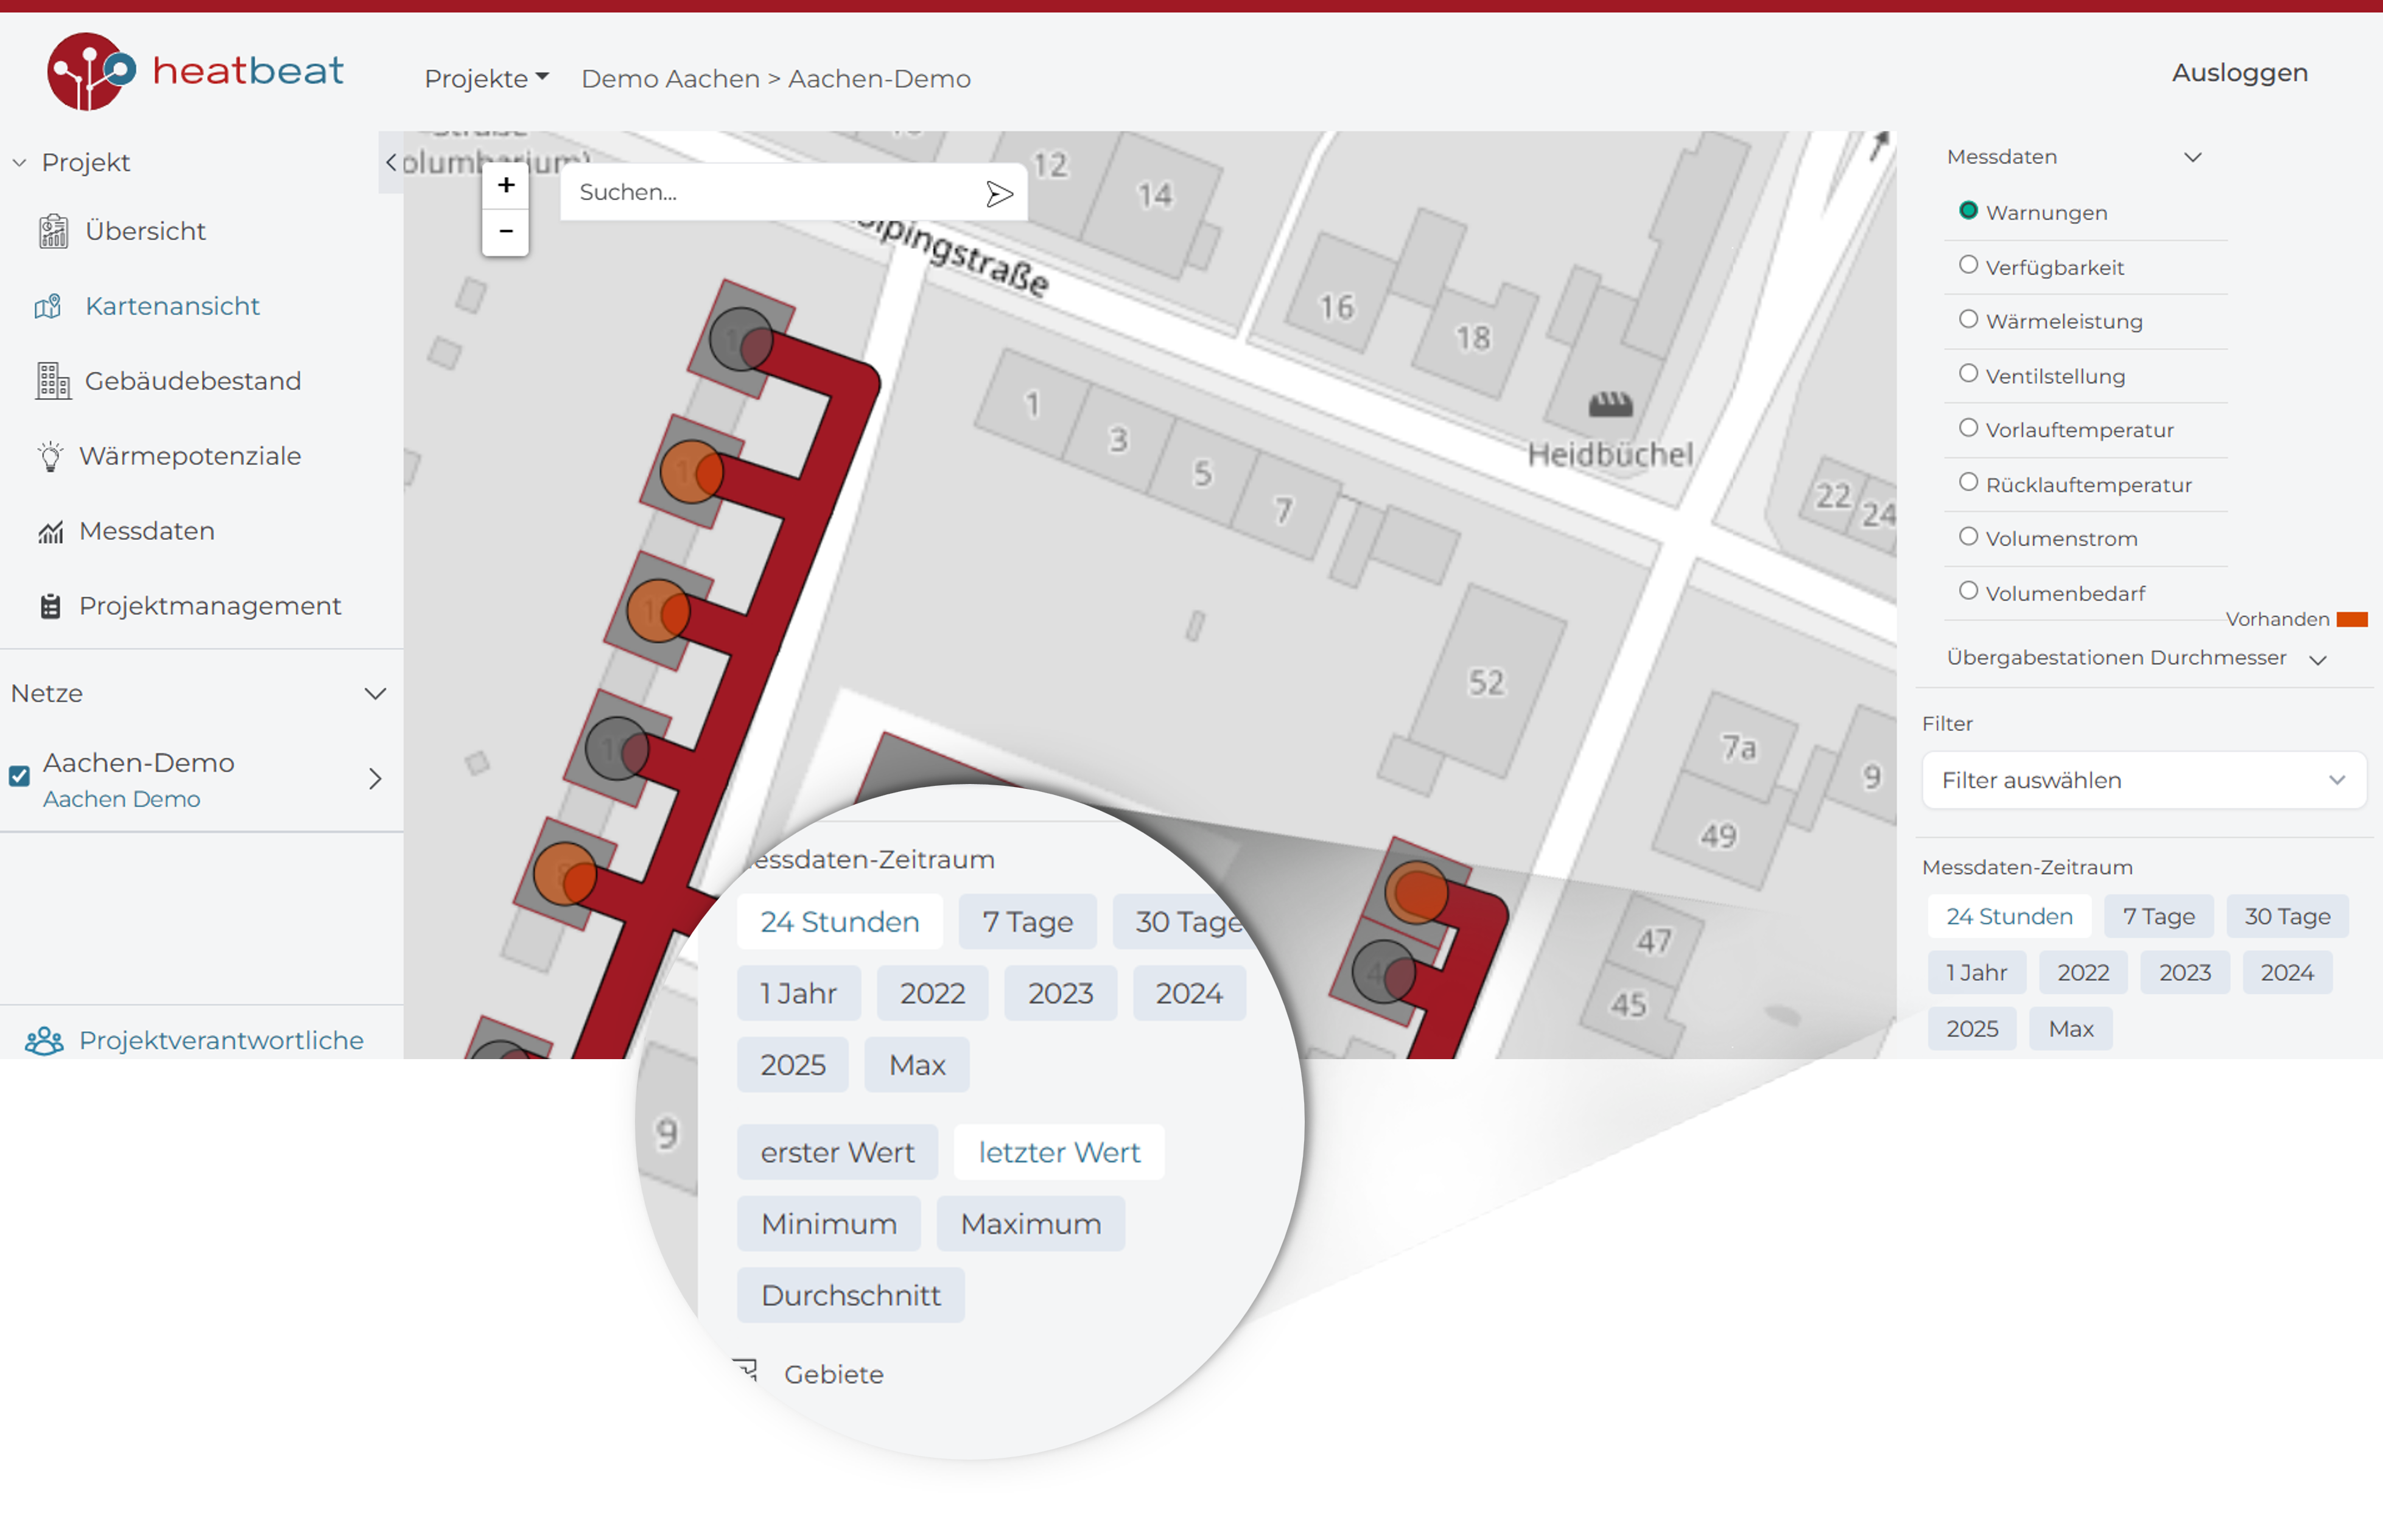Zoom in the map with plus button
2383x1540 pixels.
coord(506,186)
